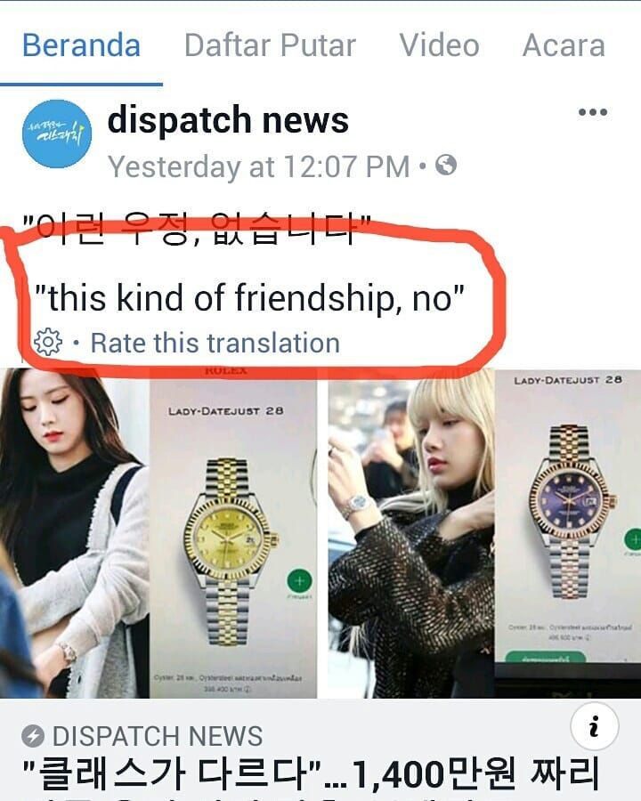This screenshot has width=641, height=801.
Task: Open the article info 'i' icon
Action: coord(594,726)
